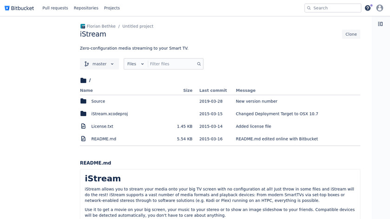Click the Last commit column header
This screenshot has height=219, width=390.
(x=213, y=90)
